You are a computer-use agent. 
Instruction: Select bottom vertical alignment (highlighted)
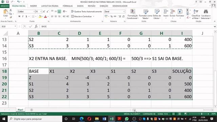pos(59,11)
